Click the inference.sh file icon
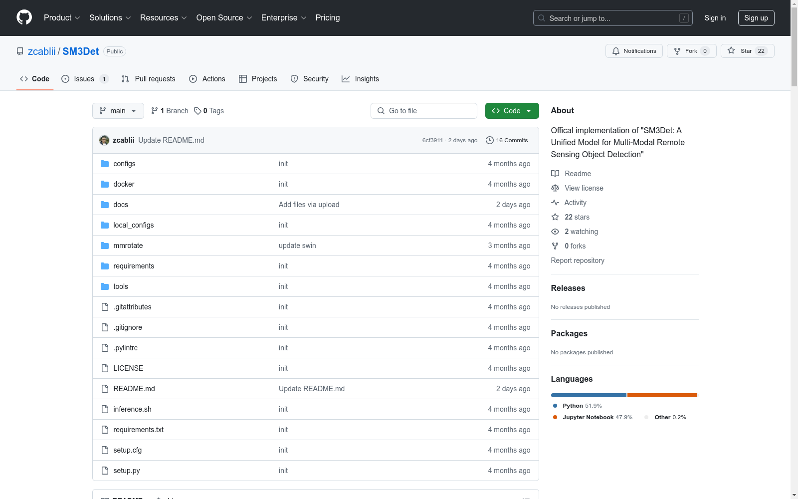Viewport: 798px width, 499px height. click(105, 409)
